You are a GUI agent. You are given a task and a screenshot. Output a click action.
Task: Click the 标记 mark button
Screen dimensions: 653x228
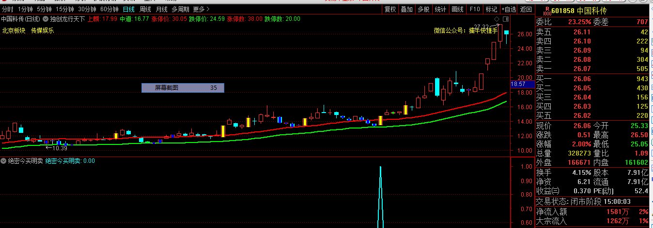491,9
